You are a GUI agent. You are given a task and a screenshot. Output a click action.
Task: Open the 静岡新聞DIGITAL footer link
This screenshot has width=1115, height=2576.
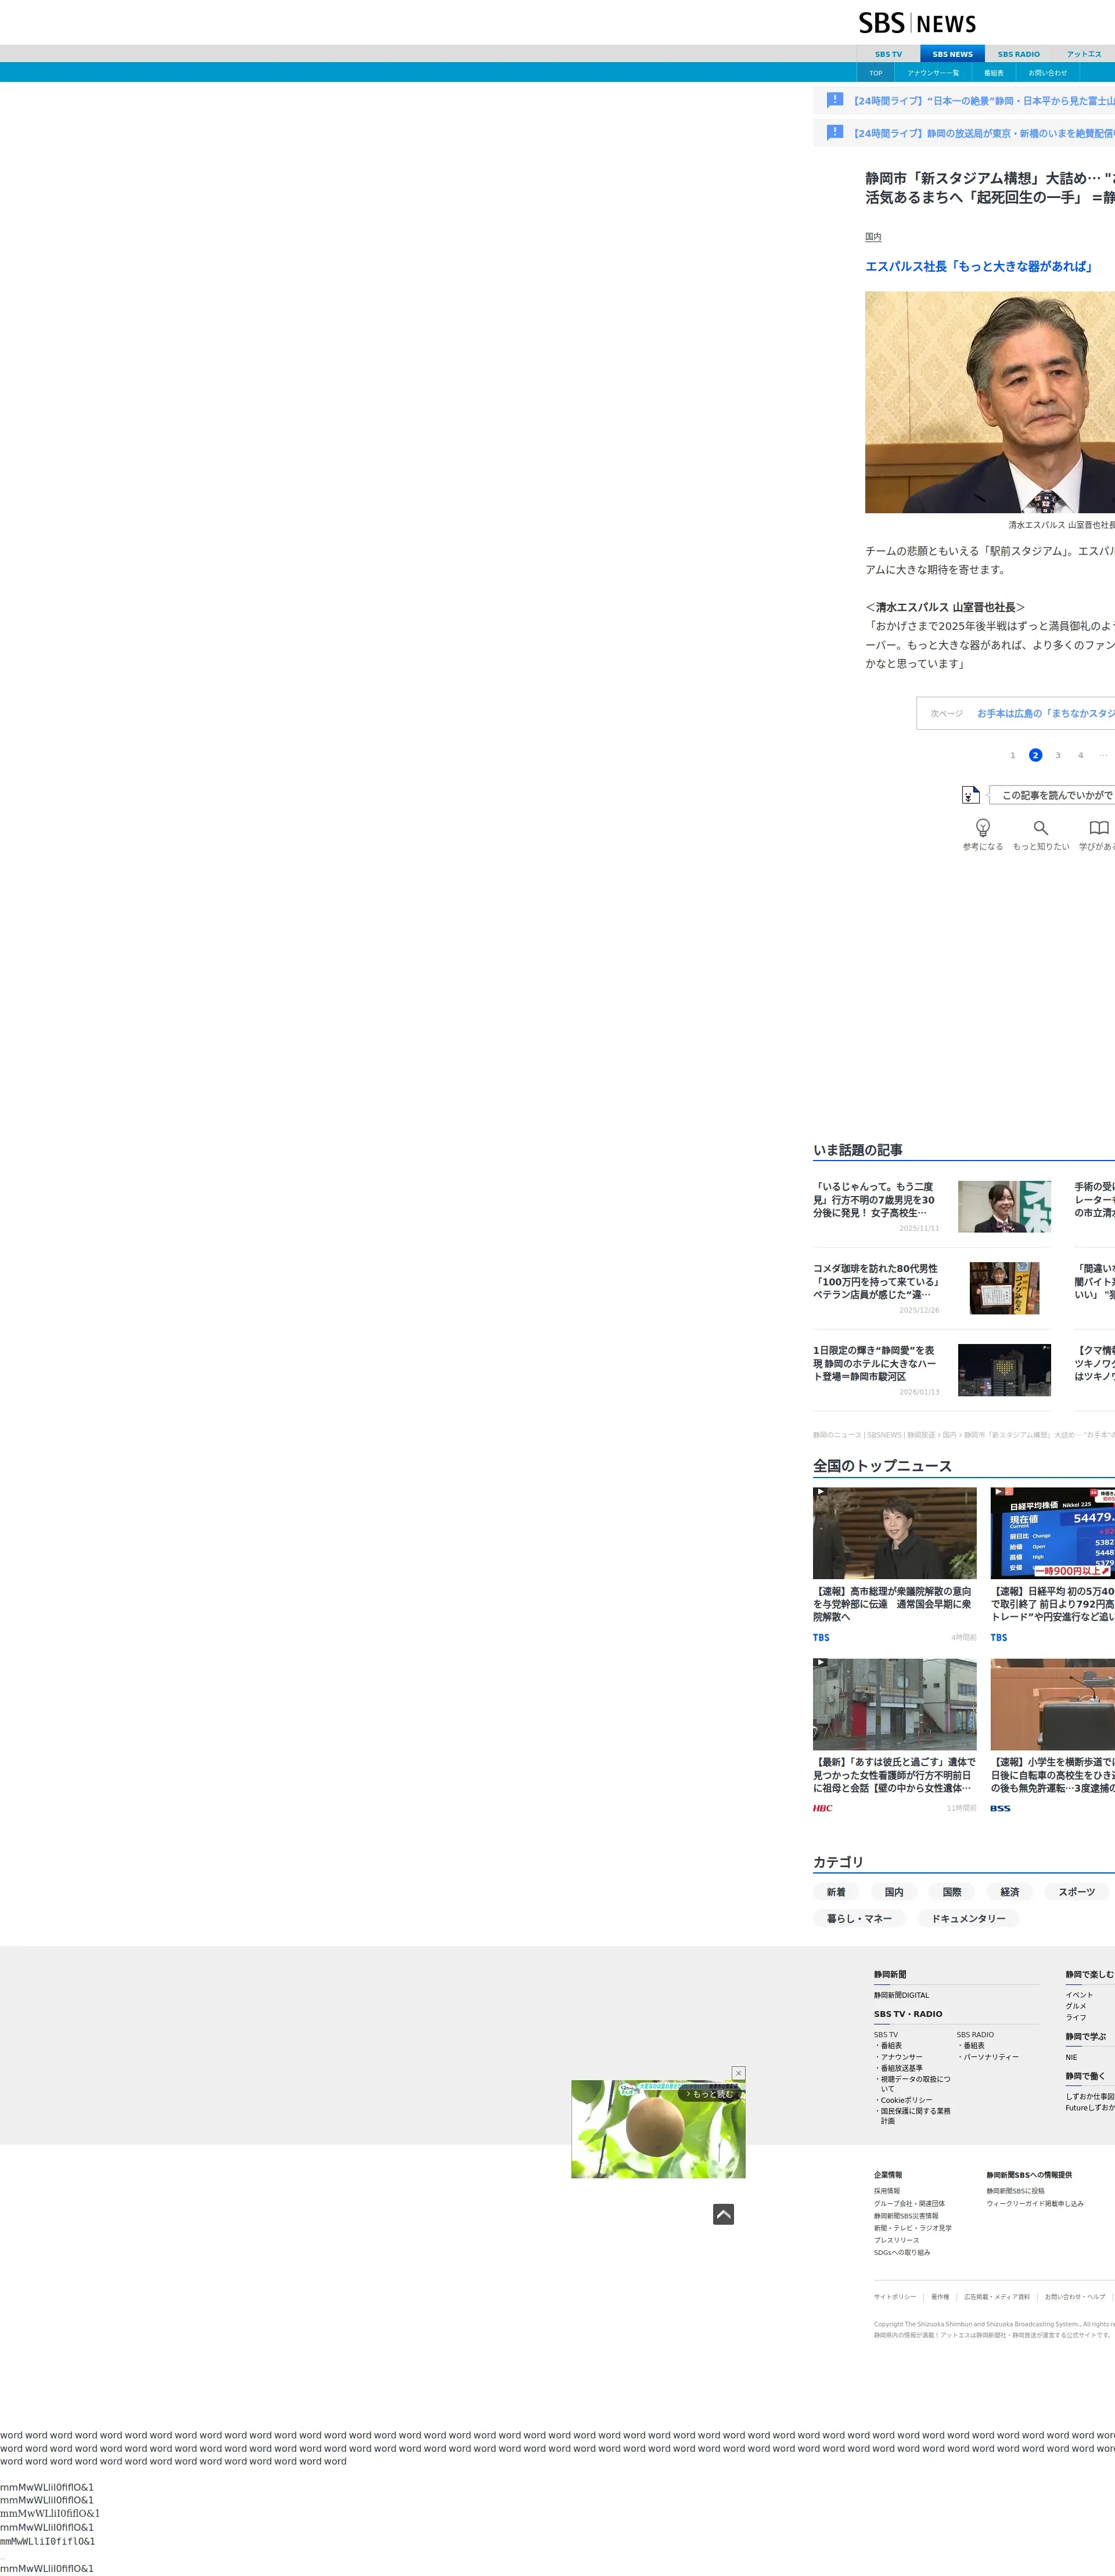901,1995
